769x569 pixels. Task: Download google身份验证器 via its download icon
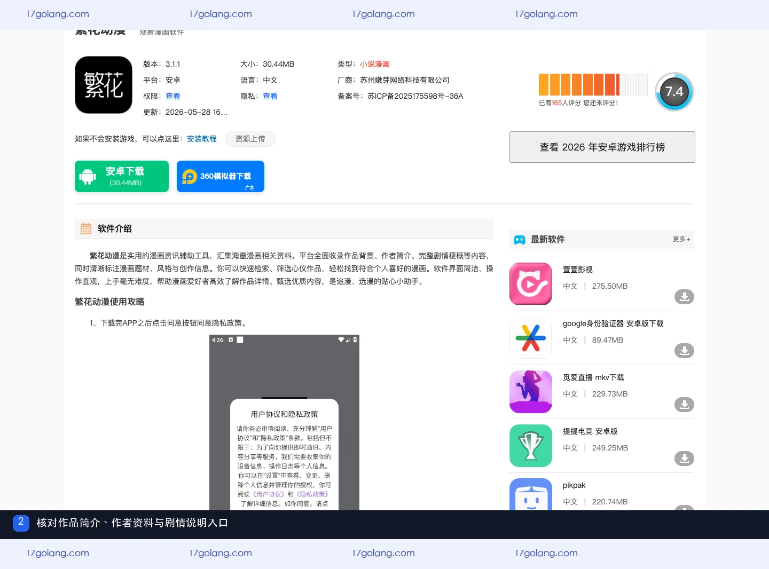point(684,351)
